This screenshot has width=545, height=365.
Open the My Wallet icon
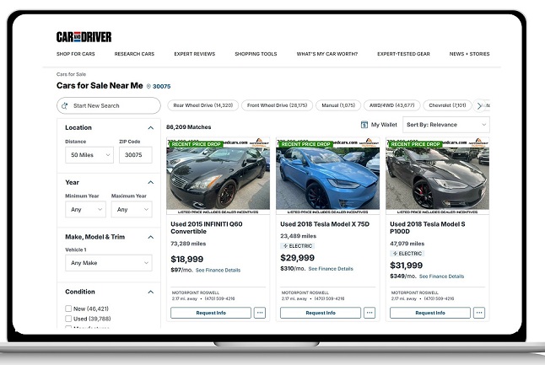[364, 125]
